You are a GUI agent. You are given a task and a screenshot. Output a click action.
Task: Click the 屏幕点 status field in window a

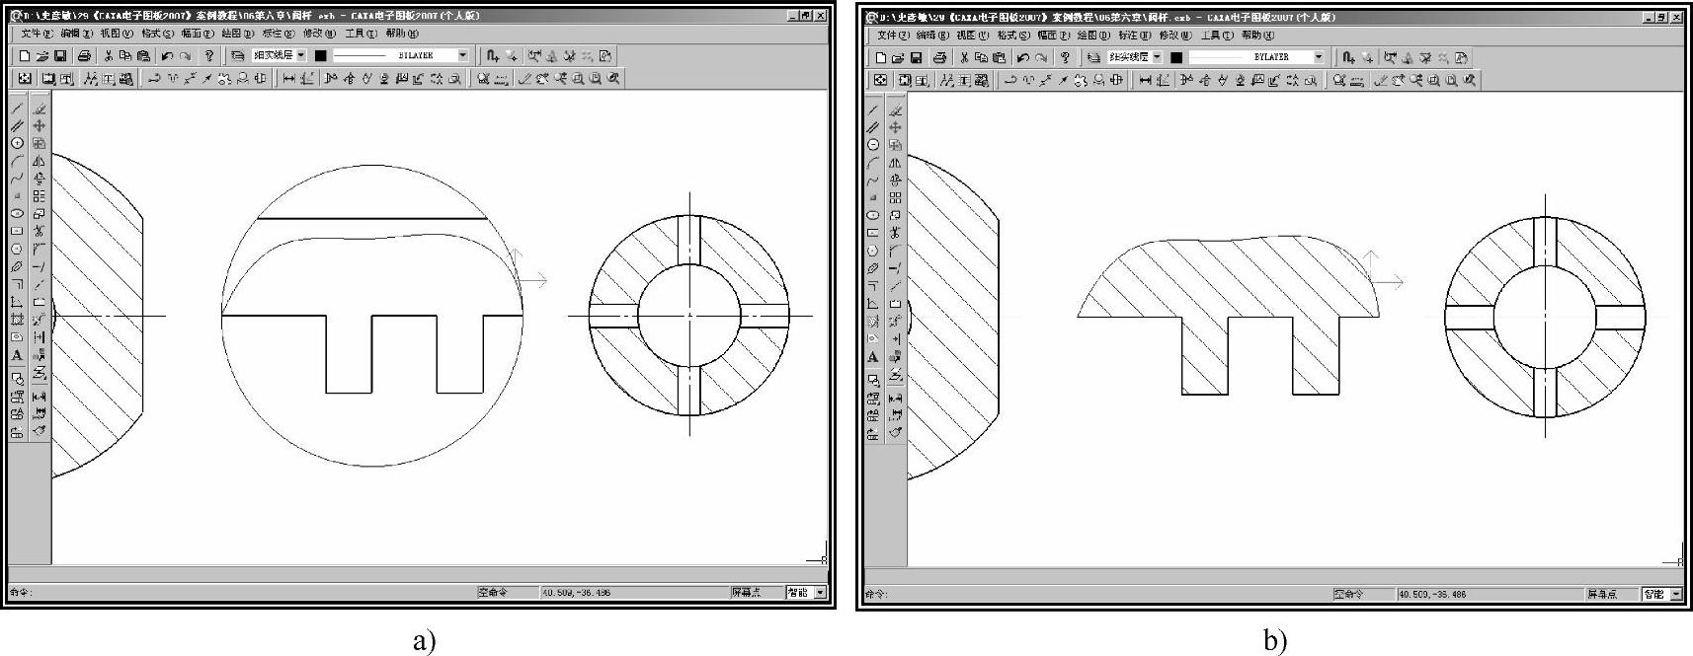756,592
